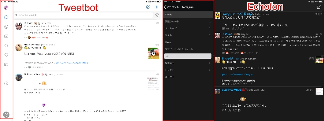
Task: Open third Echofon tweet author avatar
Action: tap(217, 60)
